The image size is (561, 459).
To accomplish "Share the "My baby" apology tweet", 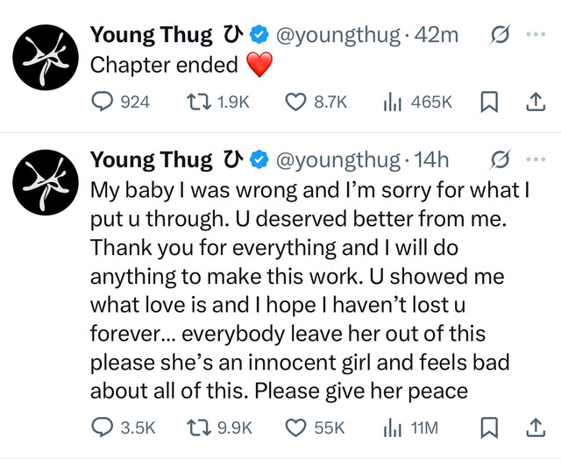I will pyautogui.click(x=534, y=427).
